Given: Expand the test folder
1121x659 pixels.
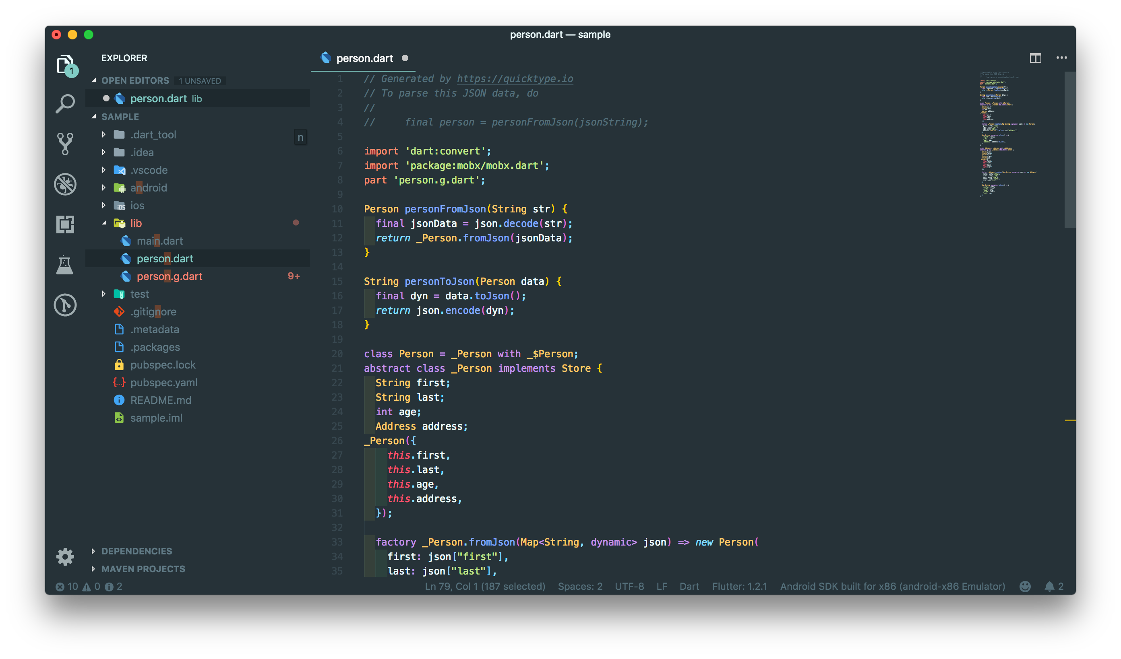Looking at the screenshot, I should pos(103,294).
